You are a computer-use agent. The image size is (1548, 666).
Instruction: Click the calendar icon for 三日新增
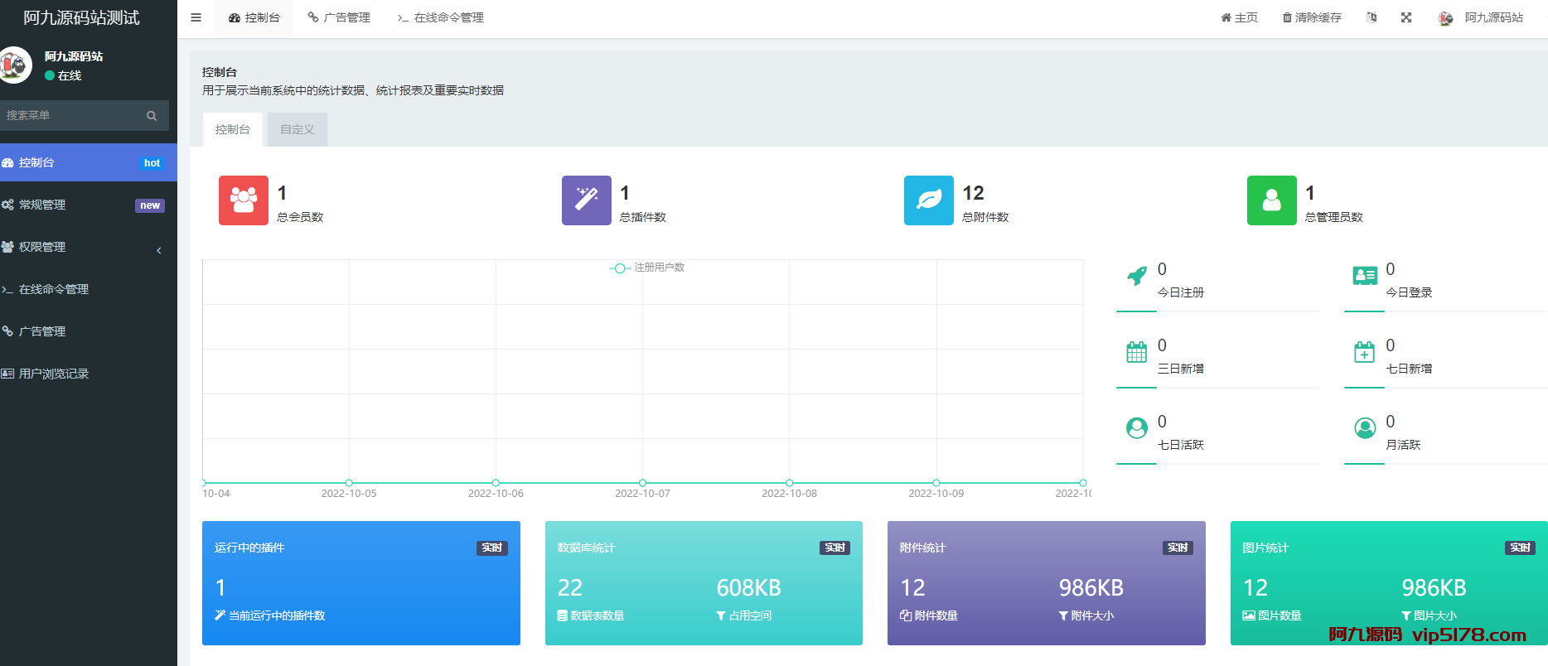[1137, 352]
